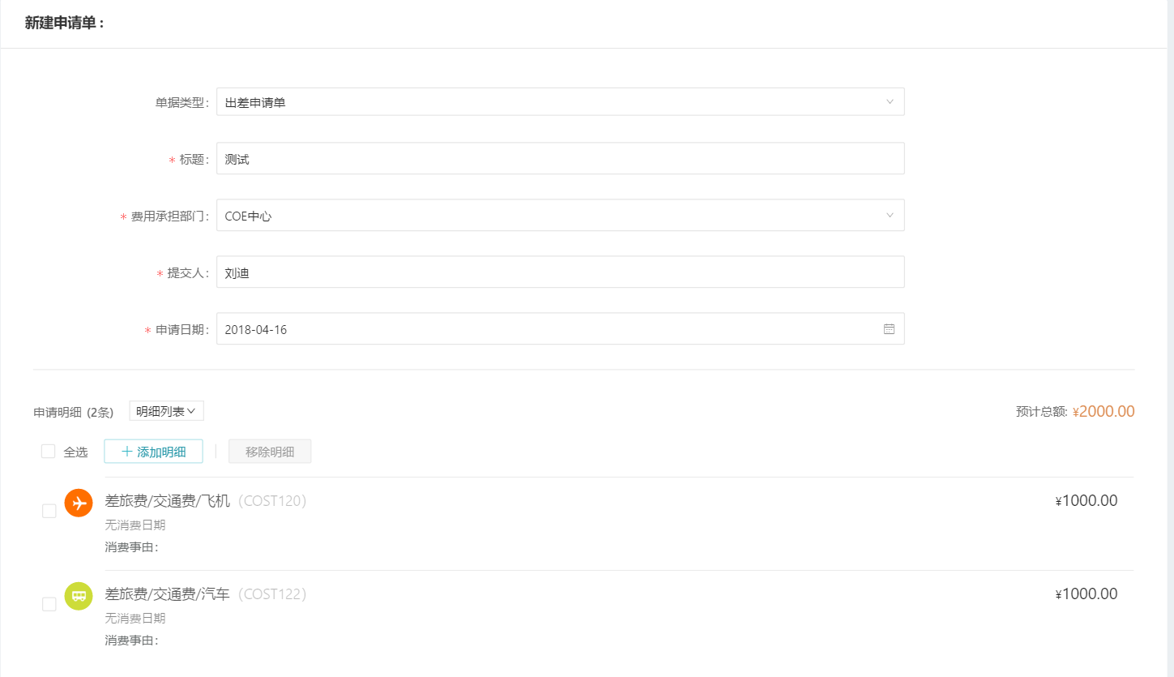Click the chevron arrow in 单据类型 field

coord(890,102)
